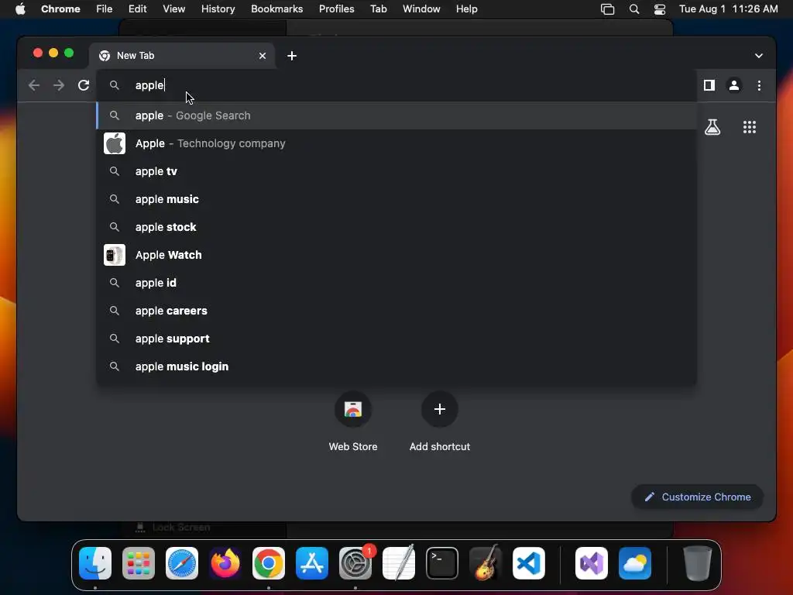Open the Chrome profile avatar menu
793x595 pixels.
(734, 85)
